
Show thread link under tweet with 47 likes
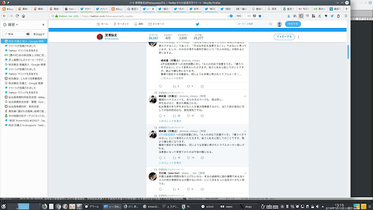170,121
